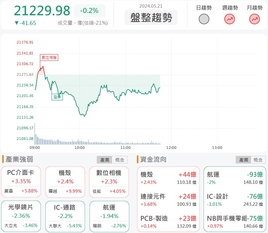The image size is (268, 233).
Task: Open the 光學鏡片 -2.36% industry card
Action: (21, 216)
